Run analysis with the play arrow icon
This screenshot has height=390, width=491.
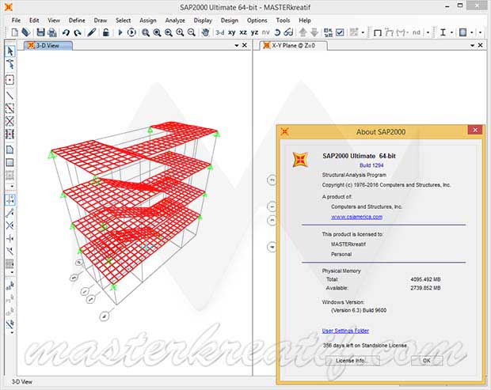tap(120, 32)
